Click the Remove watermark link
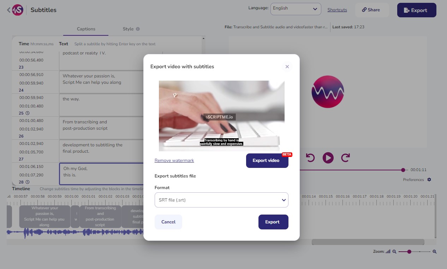The width and height of the screenshot is (447, 269). [174, 160]
